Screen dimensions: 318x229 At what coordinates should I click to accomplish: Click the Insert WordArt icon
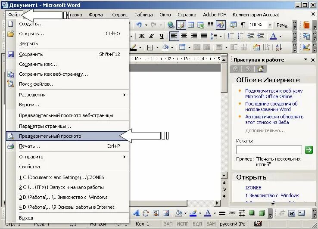136,213
